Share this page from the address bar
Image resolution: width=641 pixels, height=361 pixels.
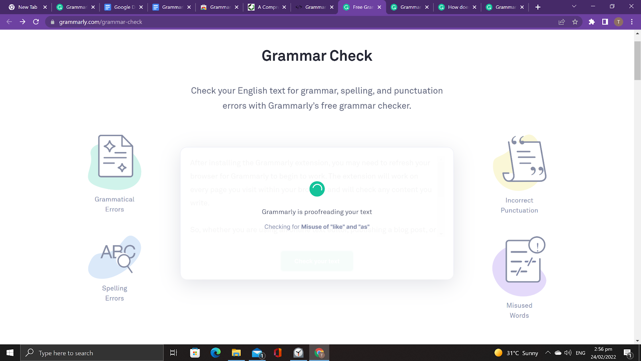pos(562,22)
